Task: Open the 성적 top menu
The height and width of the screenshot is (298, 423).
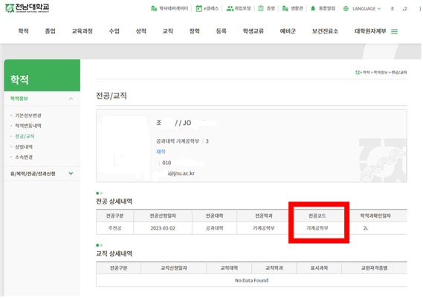Action: pos(141,31)
